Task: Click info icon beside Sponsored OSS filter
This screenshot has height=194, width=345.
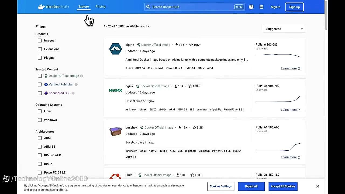Action: click(73, 93)
